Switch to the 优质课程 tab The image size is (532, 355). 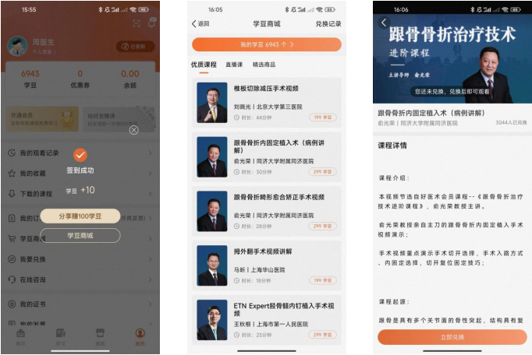pyautogui.click(x=204, y=65)
